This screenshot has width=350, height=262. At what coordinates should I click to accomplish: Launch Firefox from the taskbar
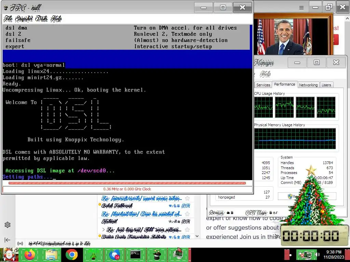[30, 255]
